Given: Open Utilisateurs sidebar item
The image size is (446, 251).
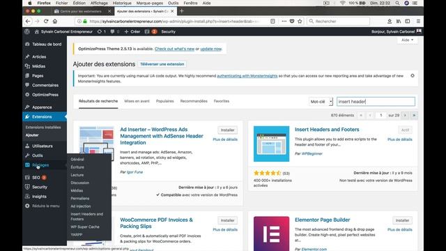Looking at the screenshot, I should pyautogui.click(x=45, y=146).
